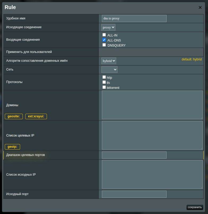Image resolution: width=208 pixels, height=214 pixels.
Task: Click the geosite: tag button
Action: (14, 116)
